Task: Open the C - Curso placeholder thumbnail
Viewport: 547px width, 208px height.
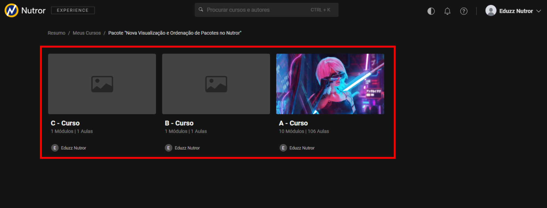Action: (102, 84)
